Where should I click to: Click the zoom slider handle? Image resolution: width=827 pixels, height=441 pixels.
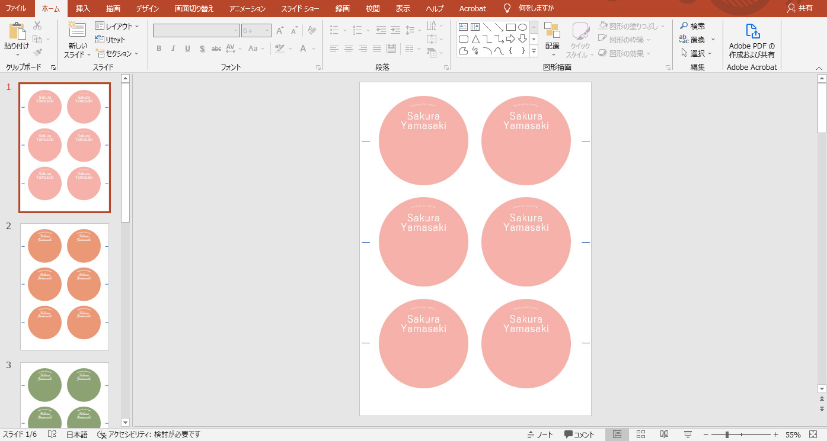tap(727, 434)
